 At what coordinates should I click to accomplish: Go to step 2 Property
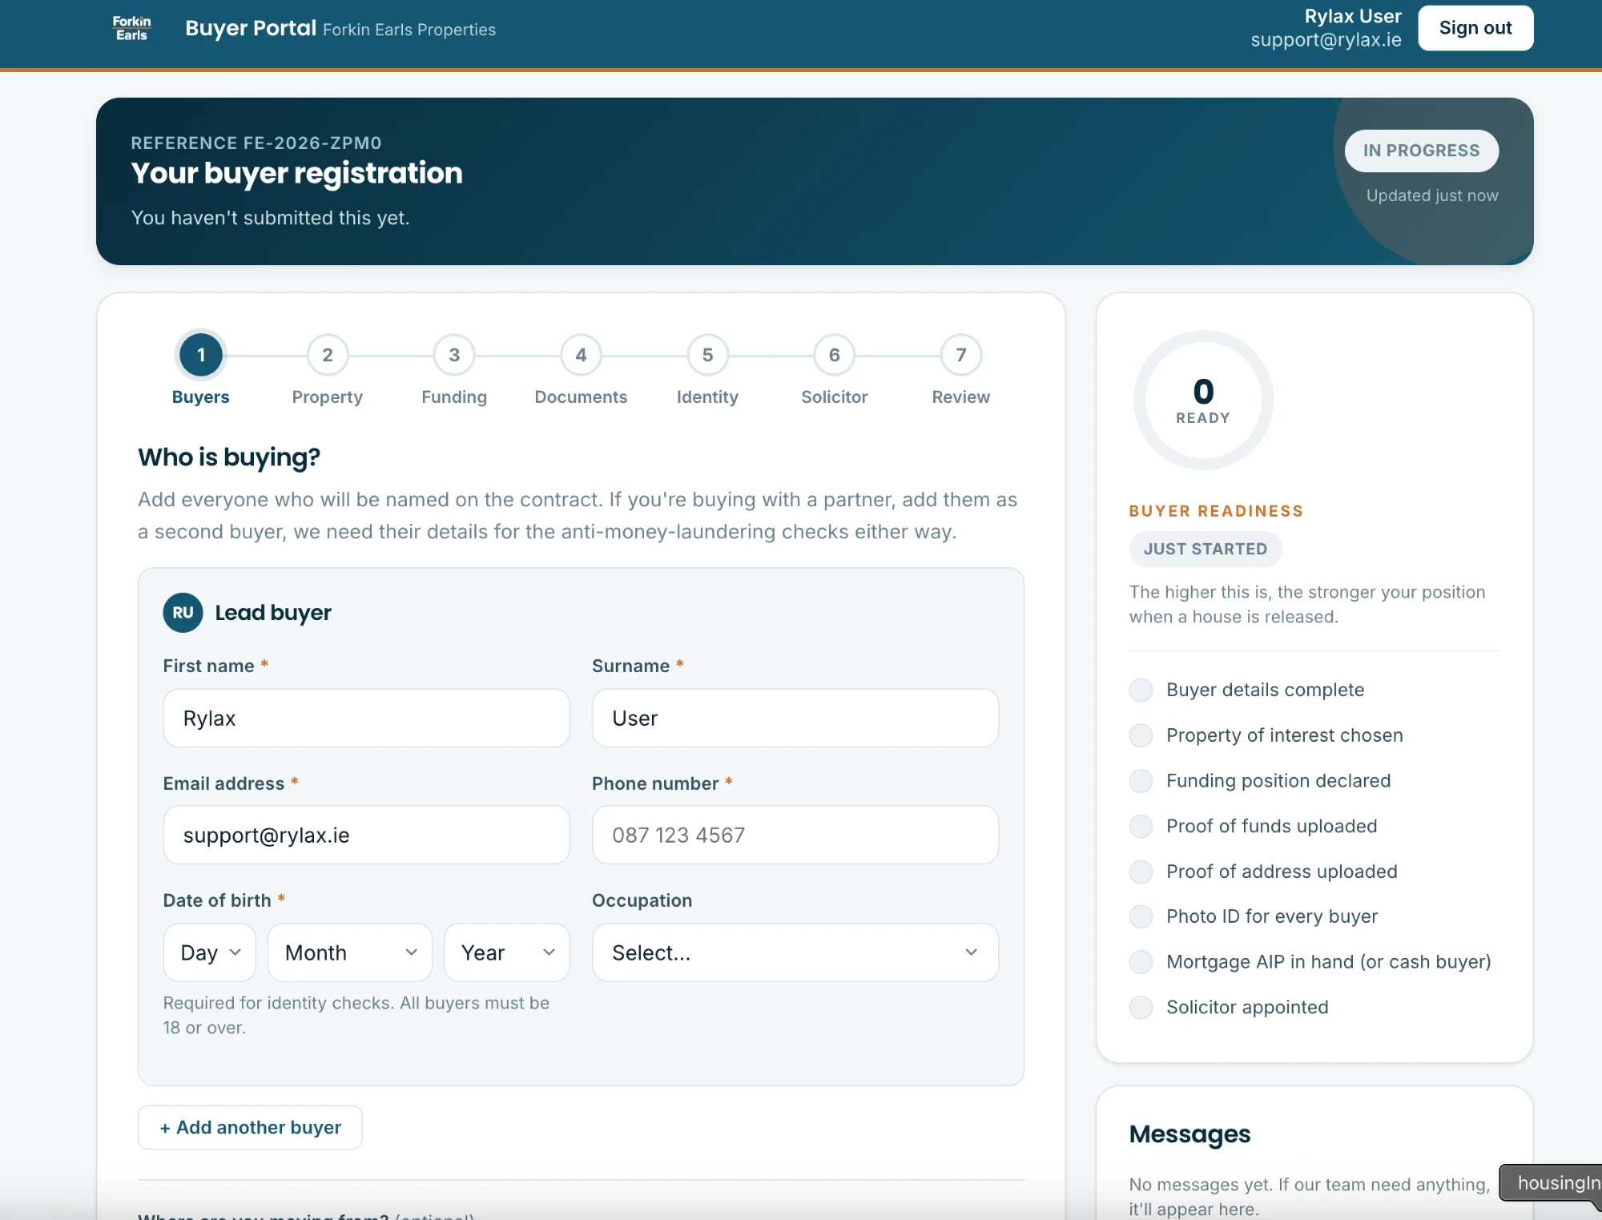click(327, 356)
